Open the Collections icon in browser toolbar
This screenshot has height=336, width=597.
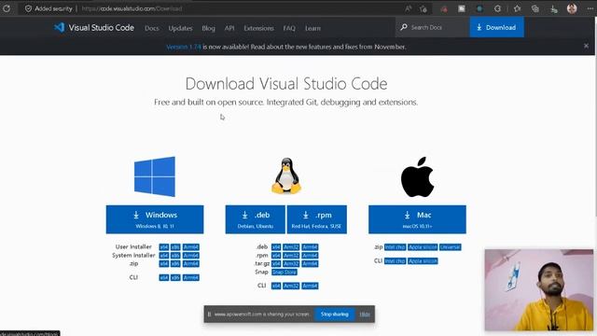click(x=535, y=8)
